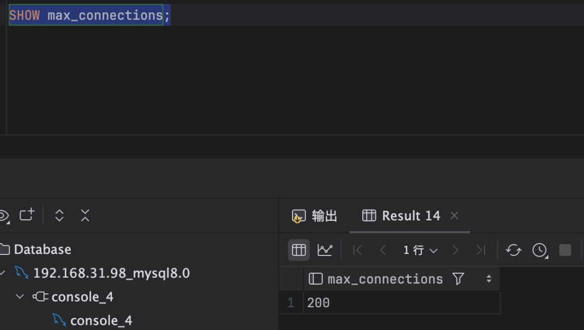Reload the query result data
The image size is (584, 330).
[x=513, y=250]
